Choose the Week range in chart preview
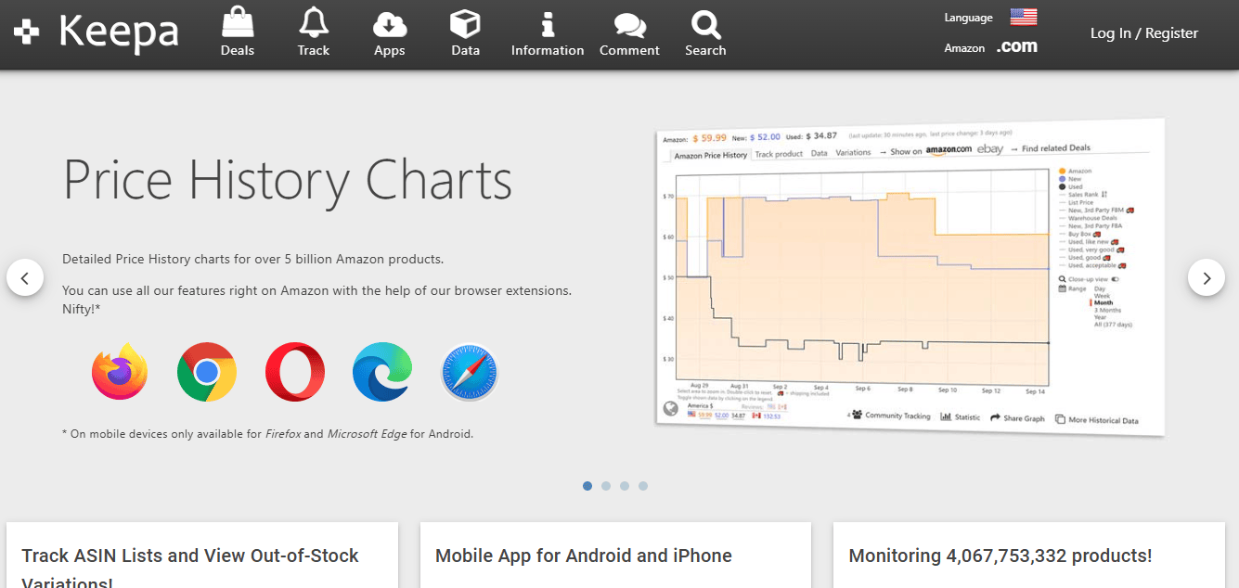This screenshot has width=1239, height=588. 1102,296
